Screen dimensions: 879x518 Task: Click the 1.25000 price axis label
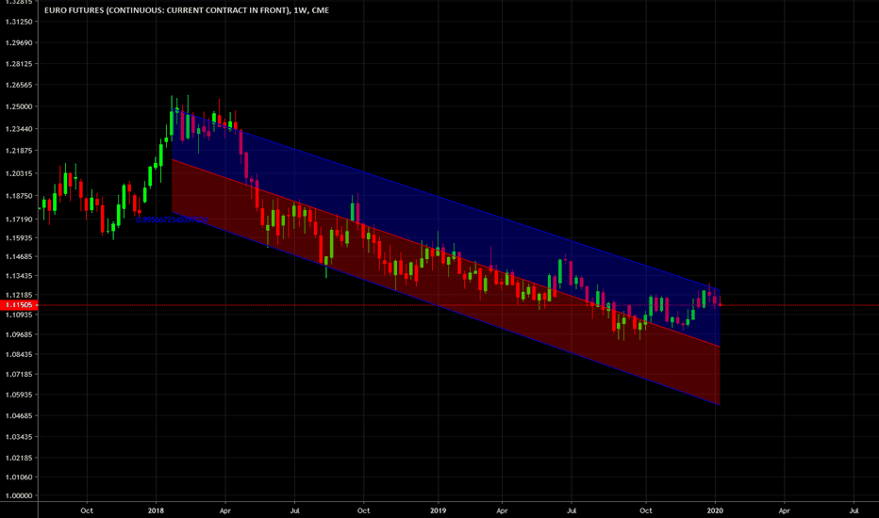click(x=19, y=106)
